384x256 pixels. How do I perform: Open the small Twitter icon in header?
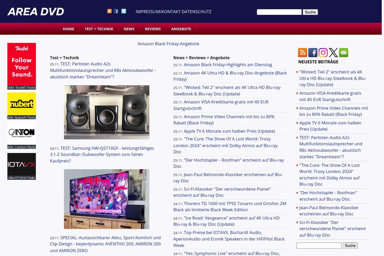(124, 11)
